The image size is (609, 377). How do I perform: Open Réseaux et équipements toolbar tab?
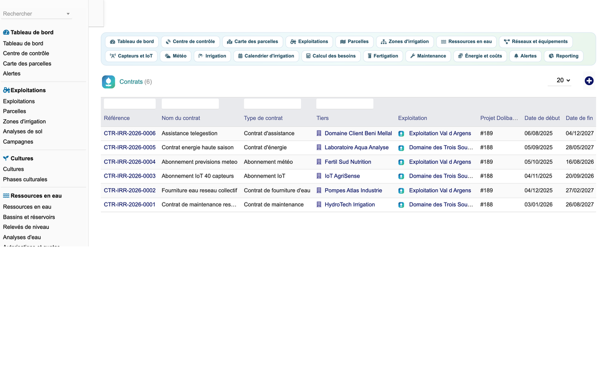tap(536, 42)
